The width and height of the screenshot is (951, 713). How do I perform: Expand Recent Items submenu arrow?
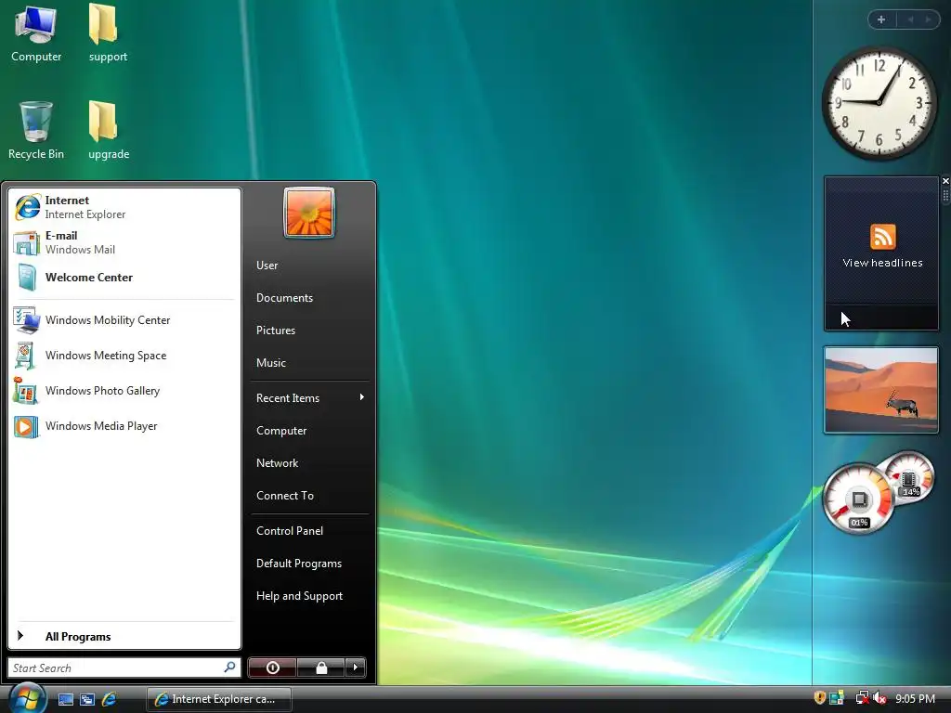click(x=362, y=397)
